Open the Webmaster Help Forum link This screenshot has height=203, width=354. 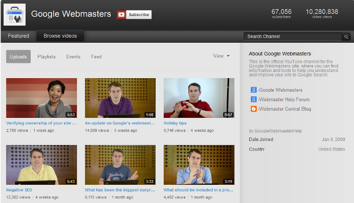(284, 99)
